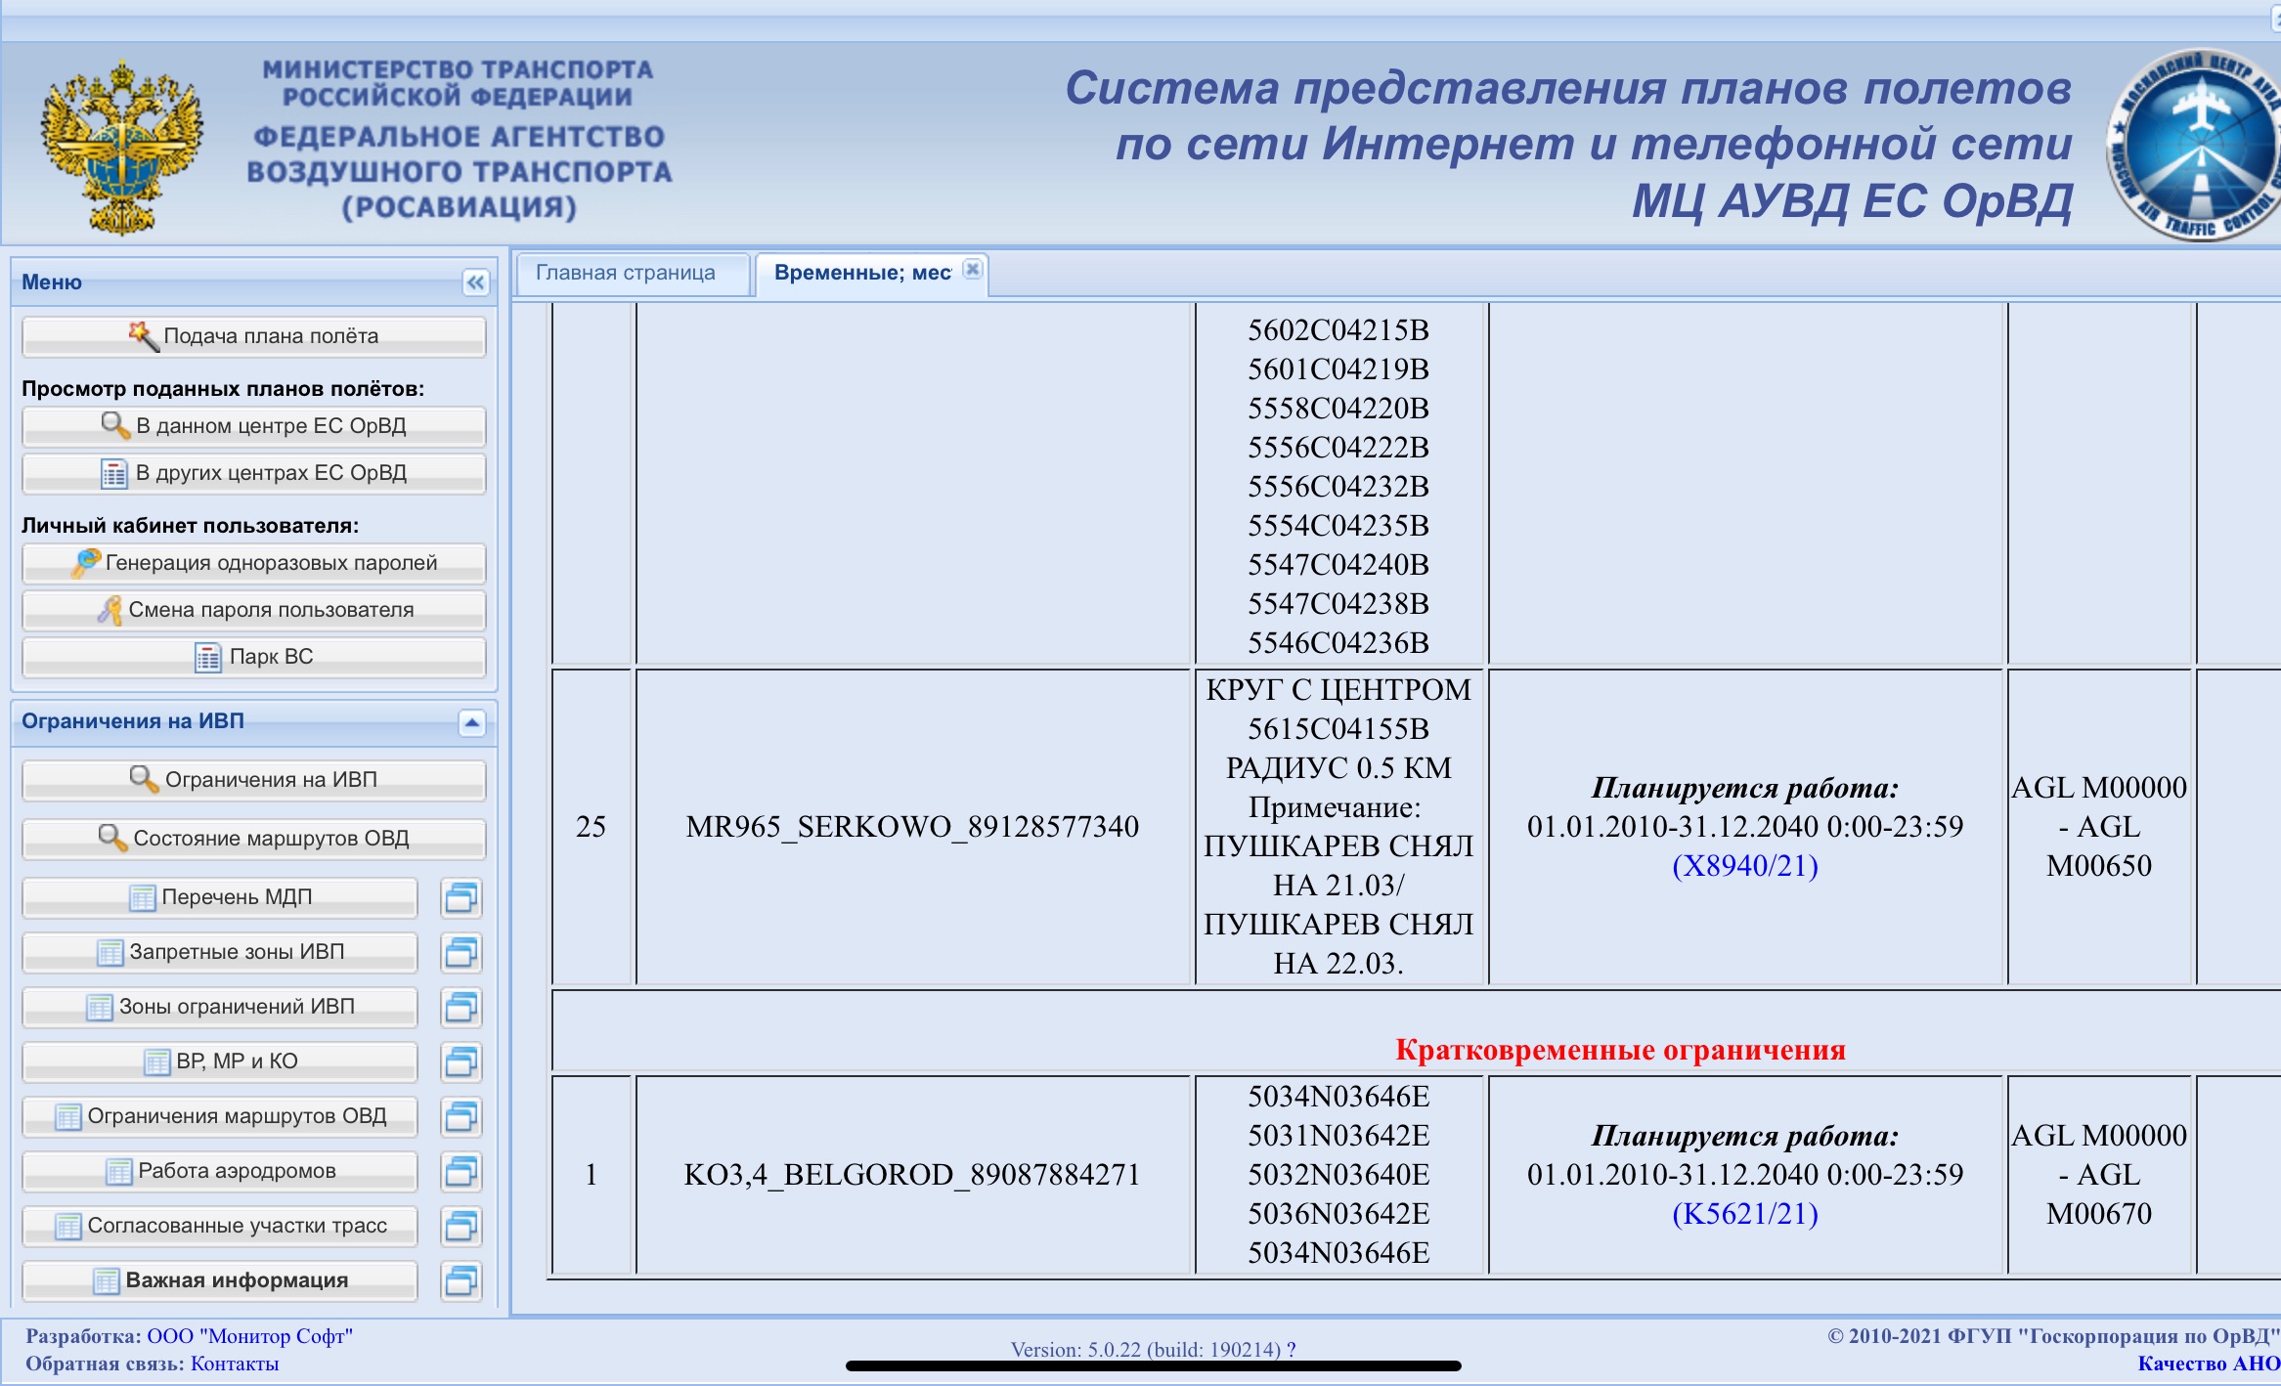The height and width of the screenshot is (1386, 2281).
Task: Collapse the Ограничения на ИВП section
Action: tap(471, 722)
